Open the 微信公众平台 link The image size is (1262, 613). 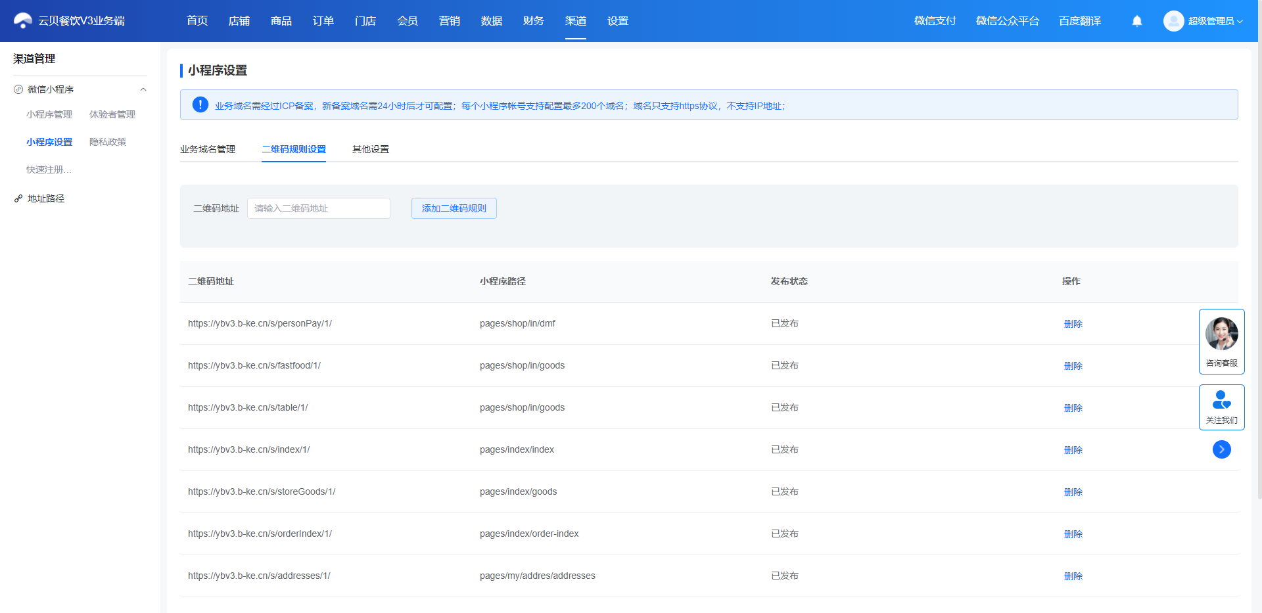pyautogui.click(x=1008, y=21)
